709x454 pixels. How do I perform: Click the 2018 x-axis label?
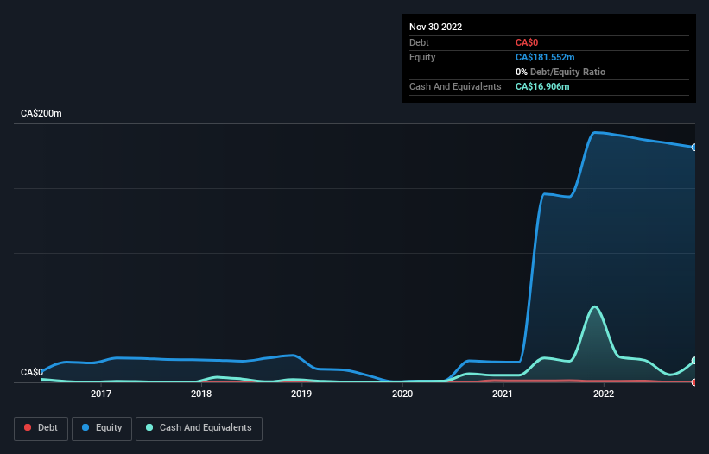point(201,394)
